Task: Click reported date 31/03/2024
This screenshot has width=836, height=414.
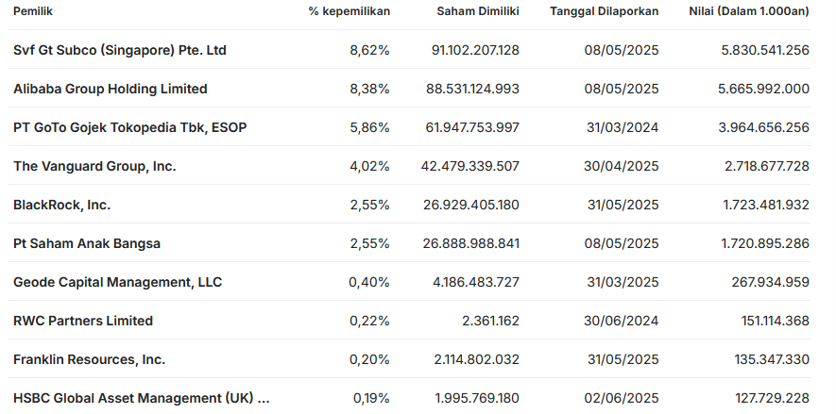Action: (x=621, y=127)
